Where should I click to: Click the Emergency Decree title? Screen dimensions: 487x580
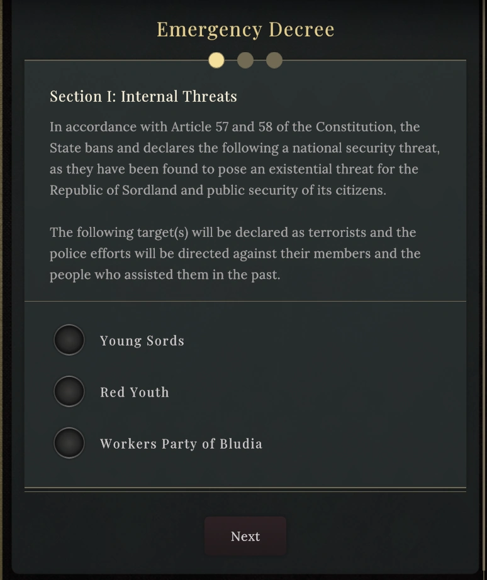tap(245, 29)
